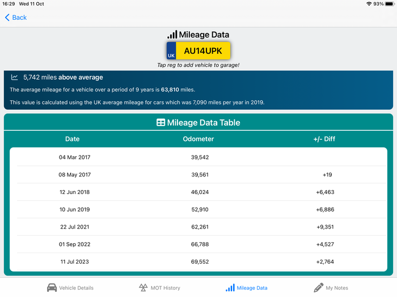397x297 pixels.
Task: Click the line graph icon in average banner
Action: coord(14,78)
